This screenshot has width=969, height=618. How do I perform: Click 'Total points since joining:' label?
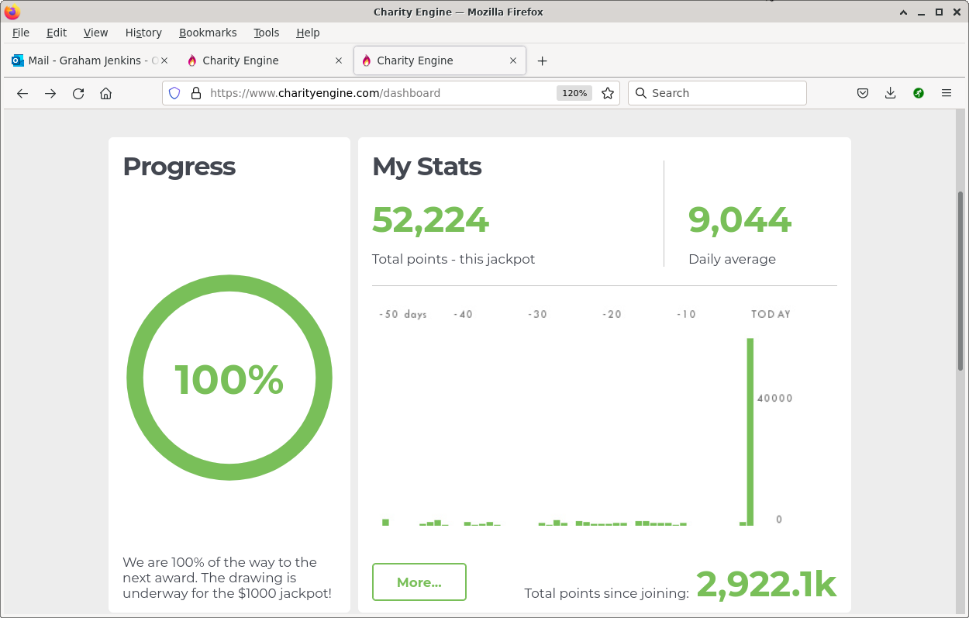[606, 593]
